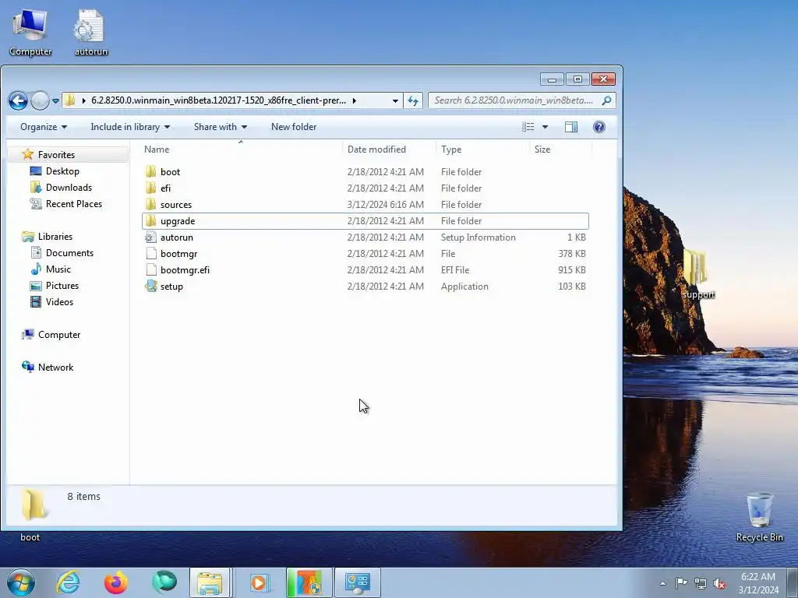Select the boot folder icon
The width and height of the screenshot is (798, 598).
coord(150,172)
